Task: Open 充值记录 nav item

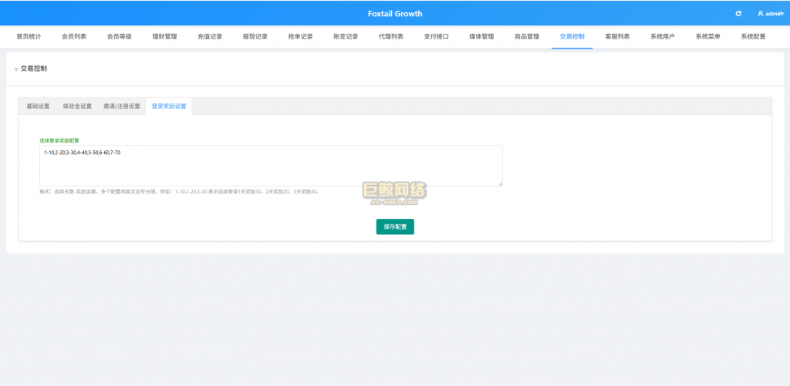Action: point(210,37)
